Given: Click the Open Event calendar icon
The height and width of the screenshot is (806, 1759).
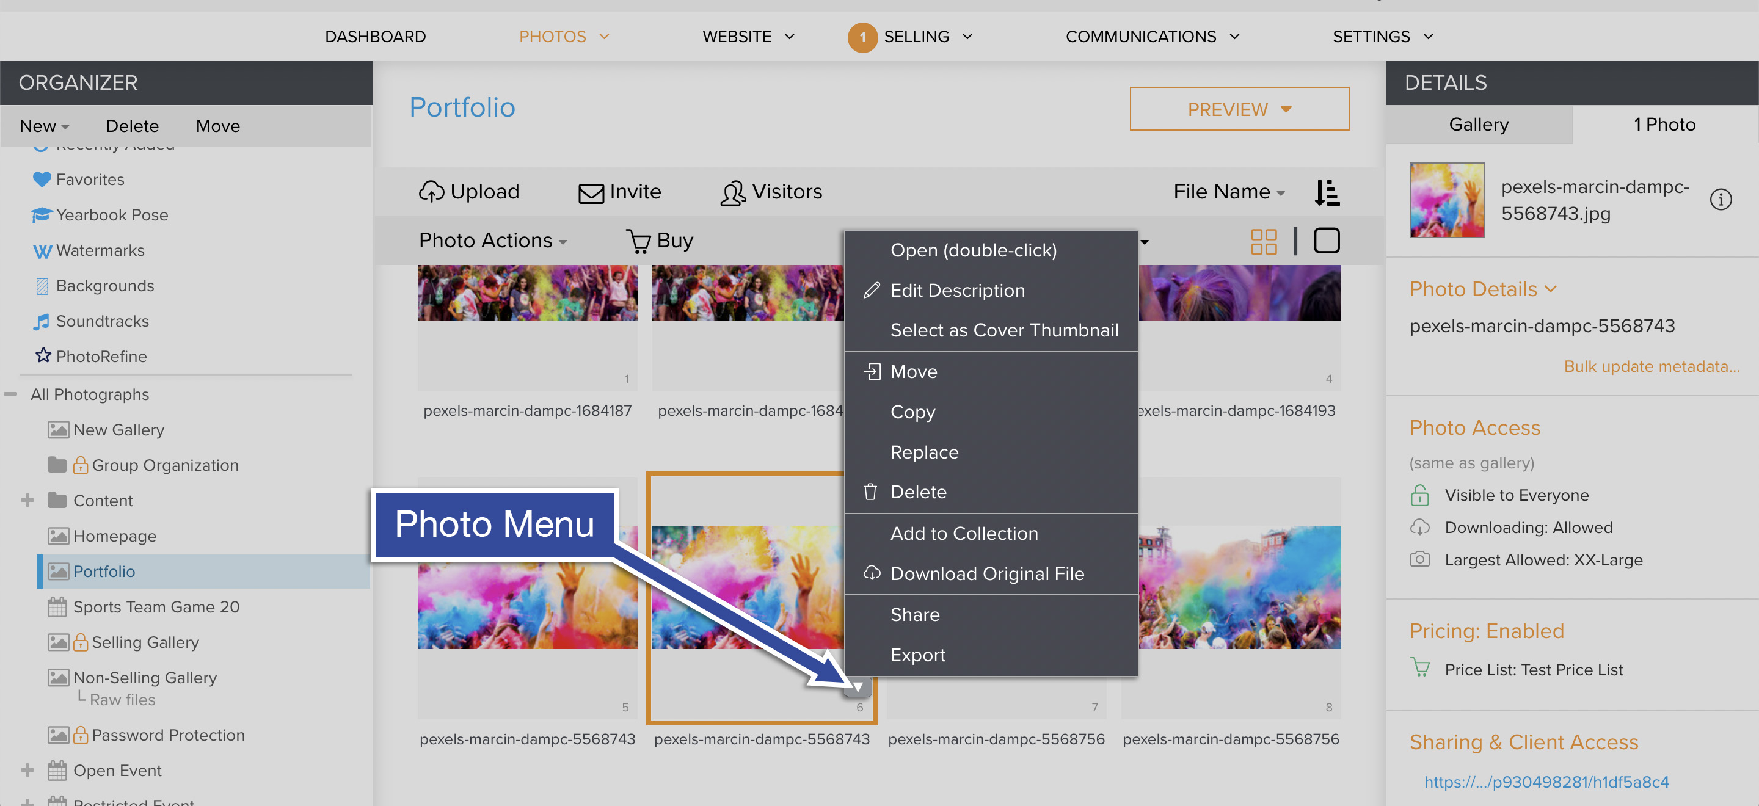Looking at the screenshot, I should pos(57,771).
